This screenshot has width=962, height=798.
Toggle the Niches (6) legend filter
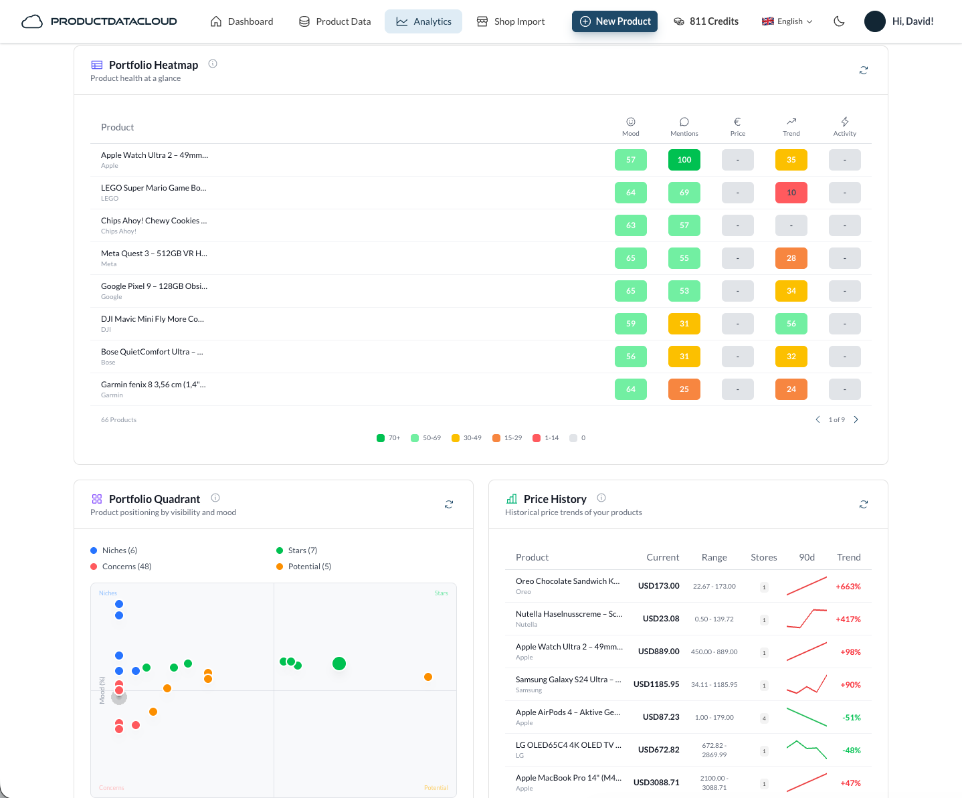point(114,551)
